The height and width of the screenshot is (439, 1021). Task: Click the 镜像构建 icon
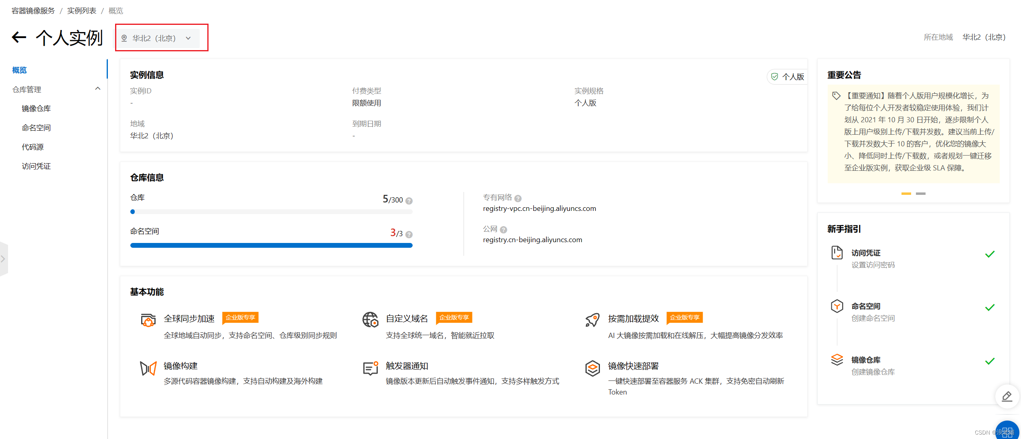148,368
